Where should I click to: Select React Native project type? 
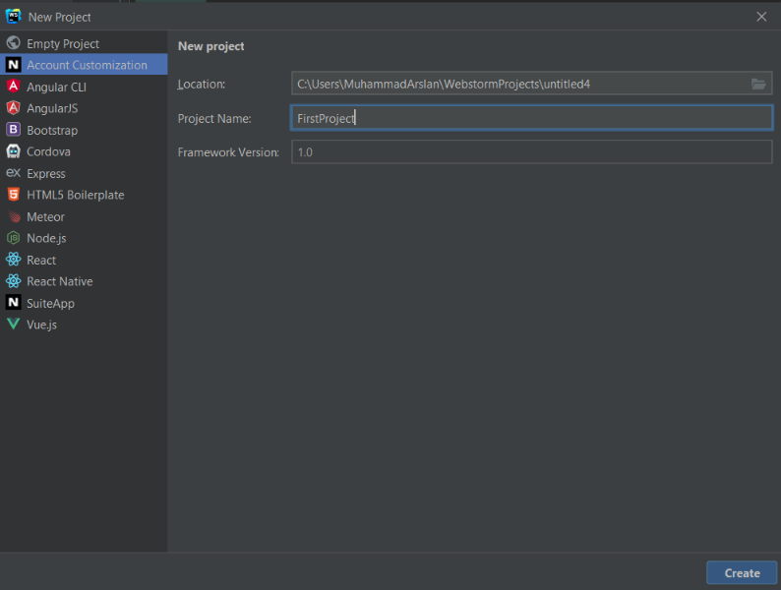[x=84, y=281]
